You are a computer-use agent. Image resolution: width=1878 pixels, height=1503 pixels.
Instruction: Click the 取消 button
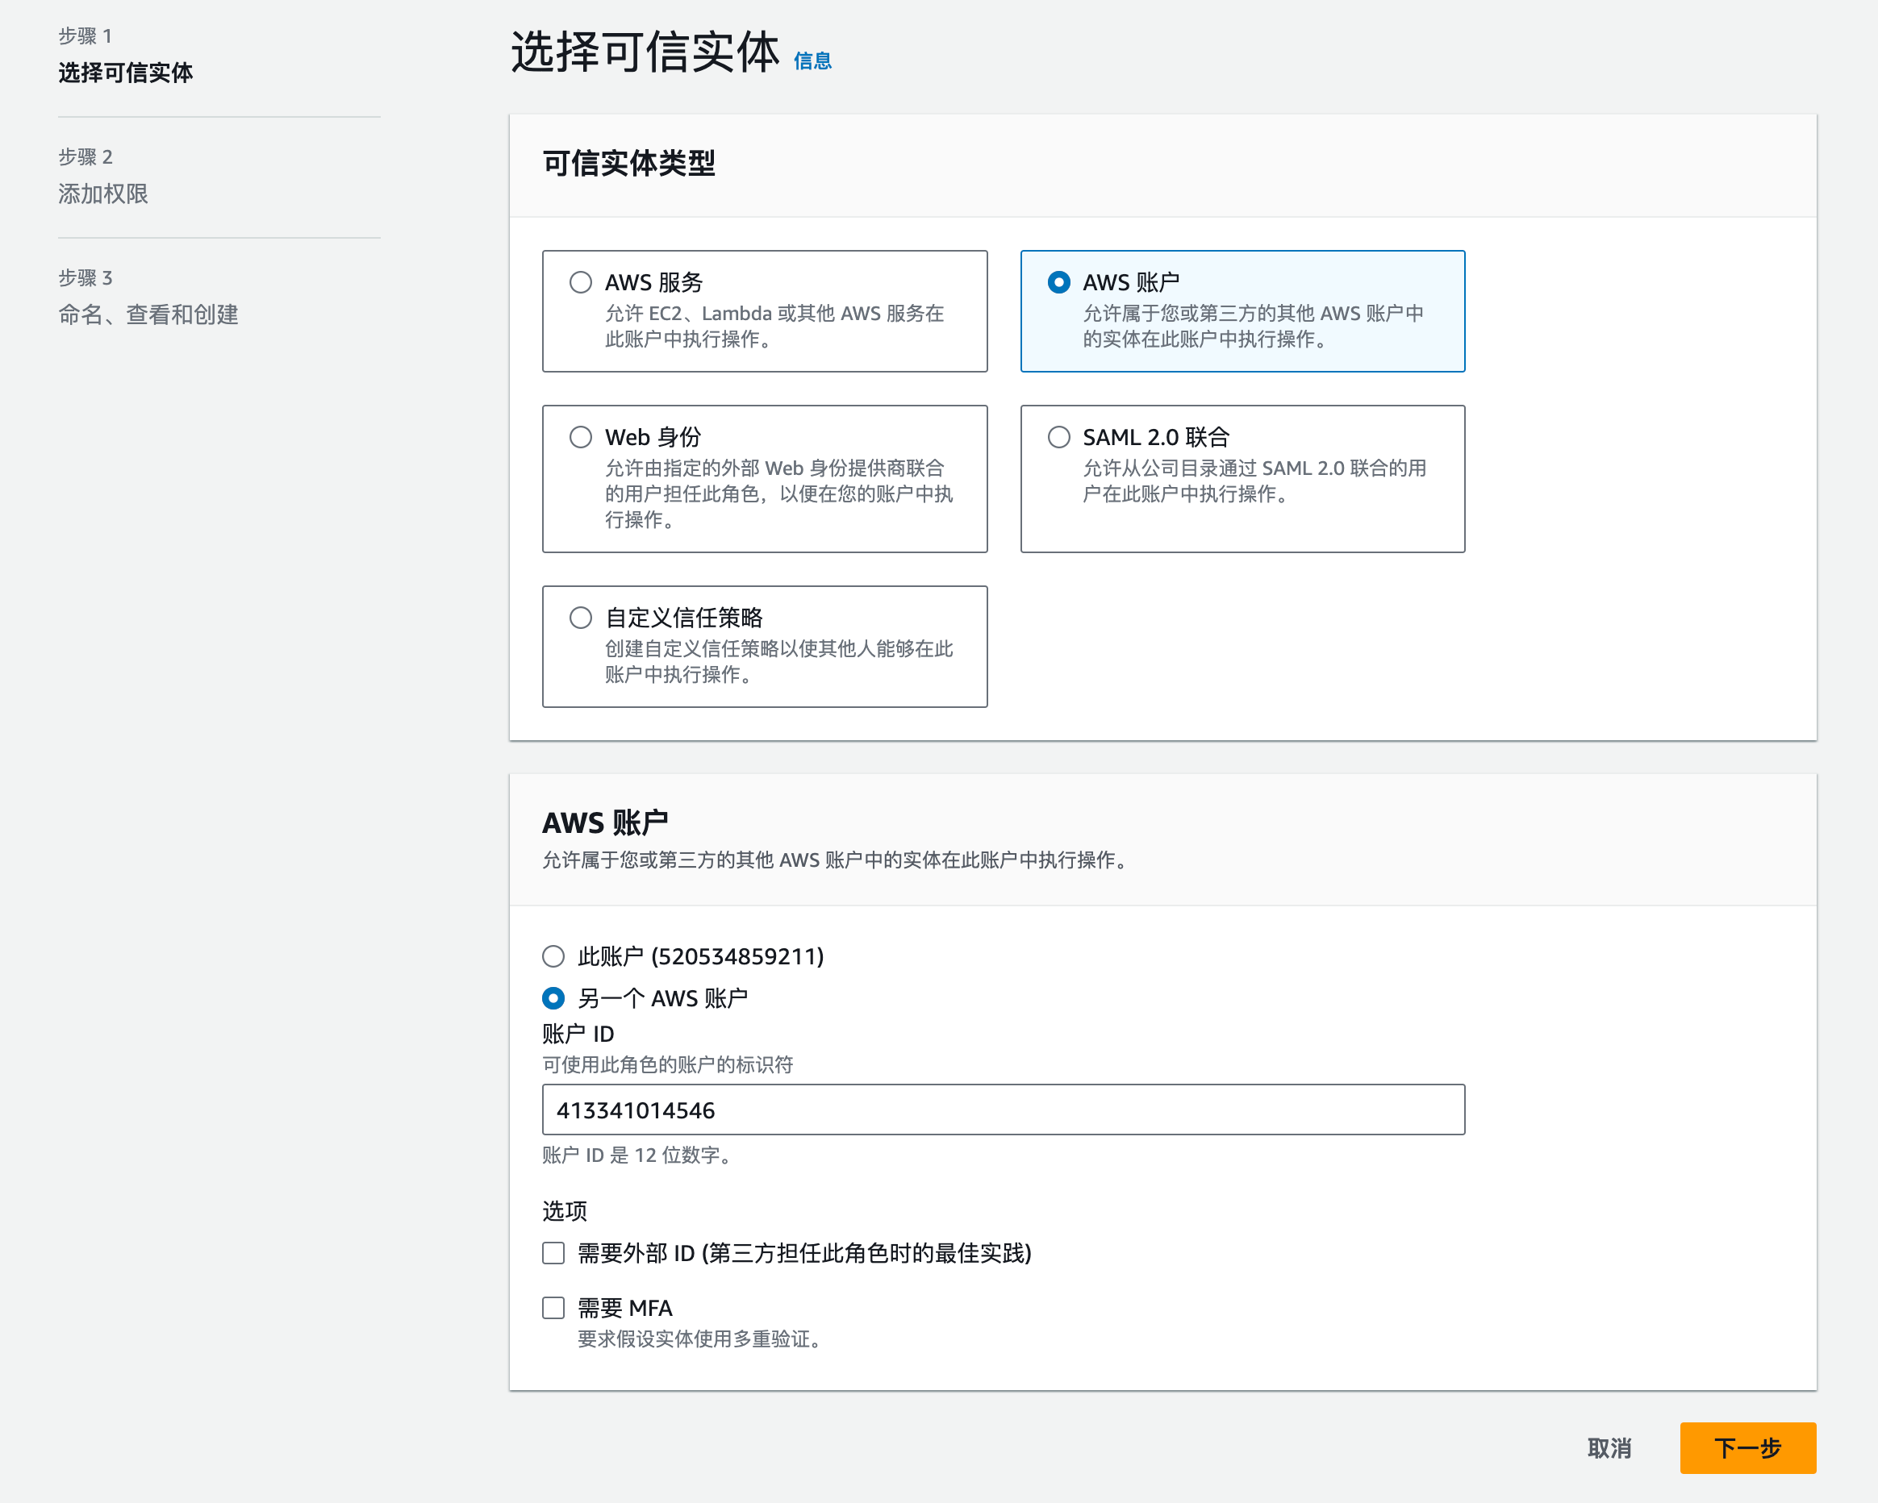pyautogui.click(x=1609, y=1449)
